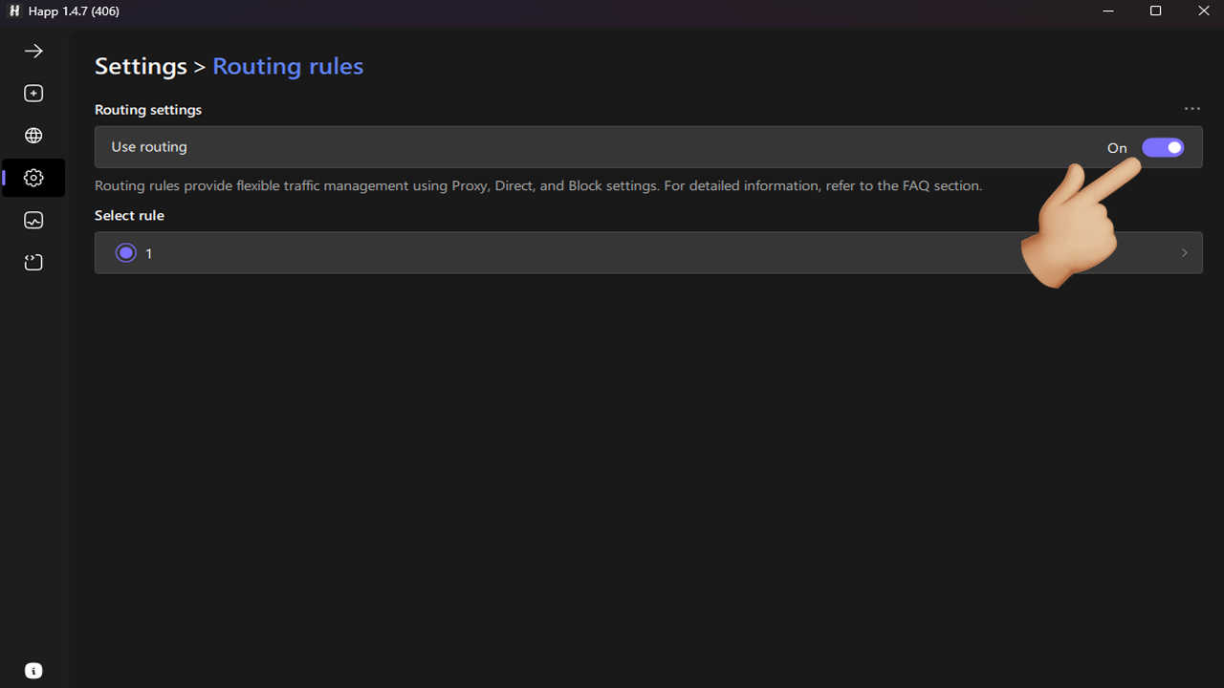The image size is (1224, 688).
Task: Add a new configuration with the plus icon
Action: 33,93
